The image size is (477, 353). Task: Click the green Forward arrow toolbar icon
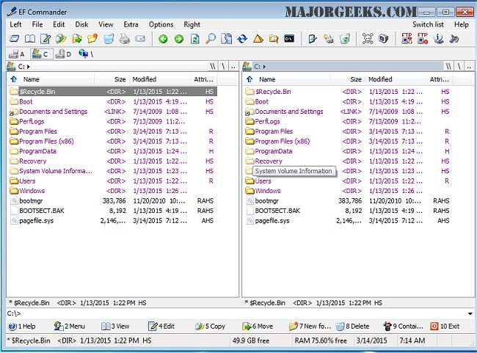[x=178, y=39]
